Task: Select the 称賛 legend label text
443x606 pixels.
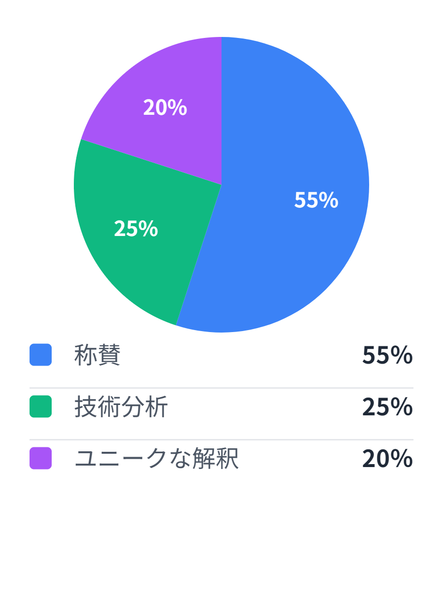Action: click(97, 355)
